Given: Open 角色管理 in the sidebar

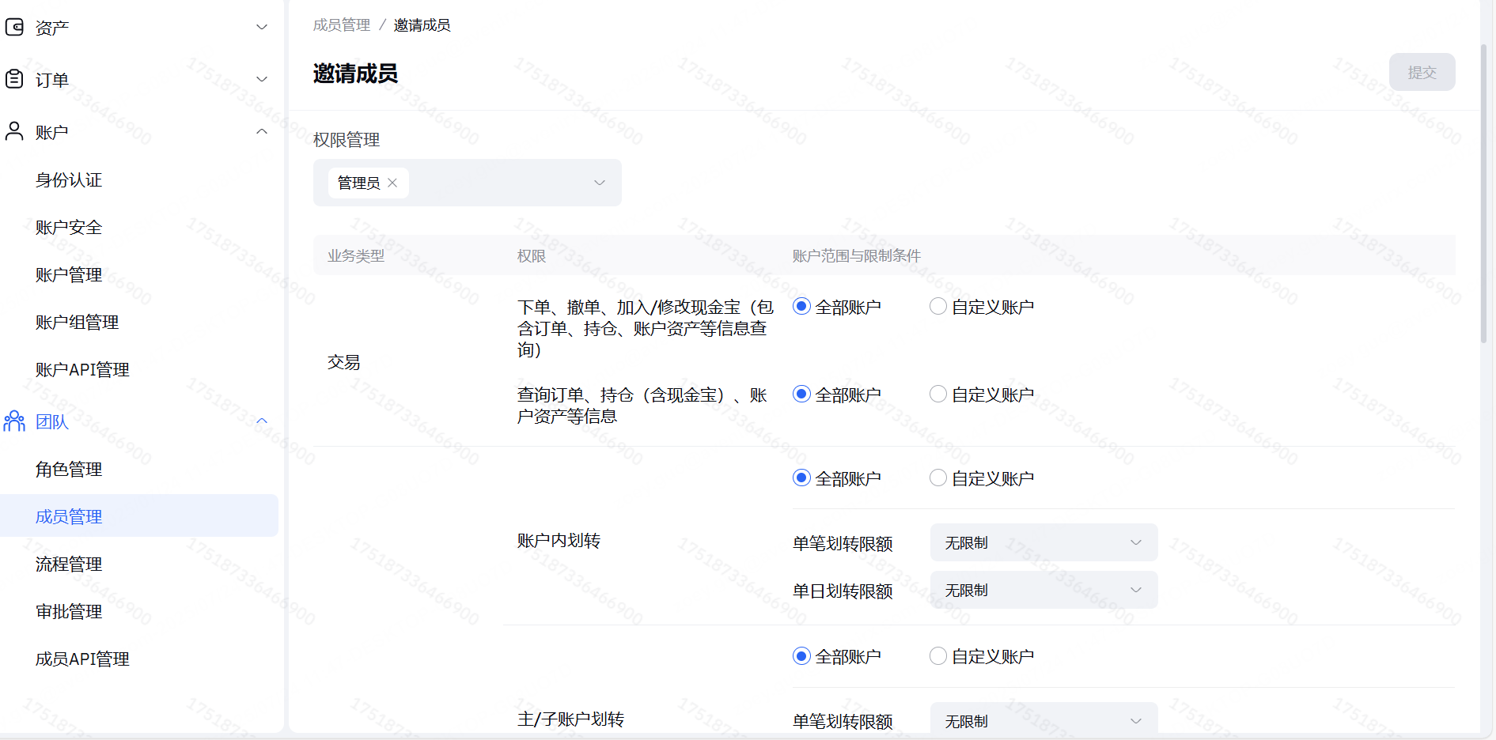Looking at the screenshot, I should (69, 469).
